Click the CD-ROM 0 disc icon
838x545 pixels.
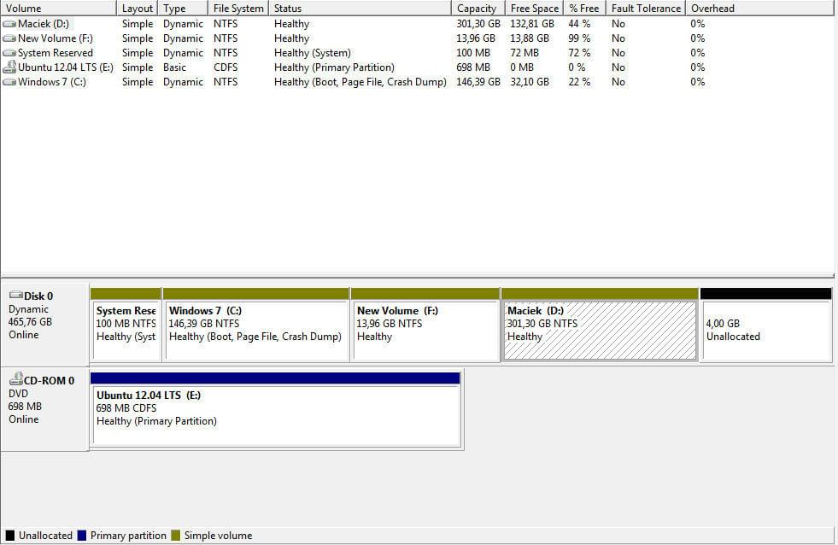click(x=16, y=378)
